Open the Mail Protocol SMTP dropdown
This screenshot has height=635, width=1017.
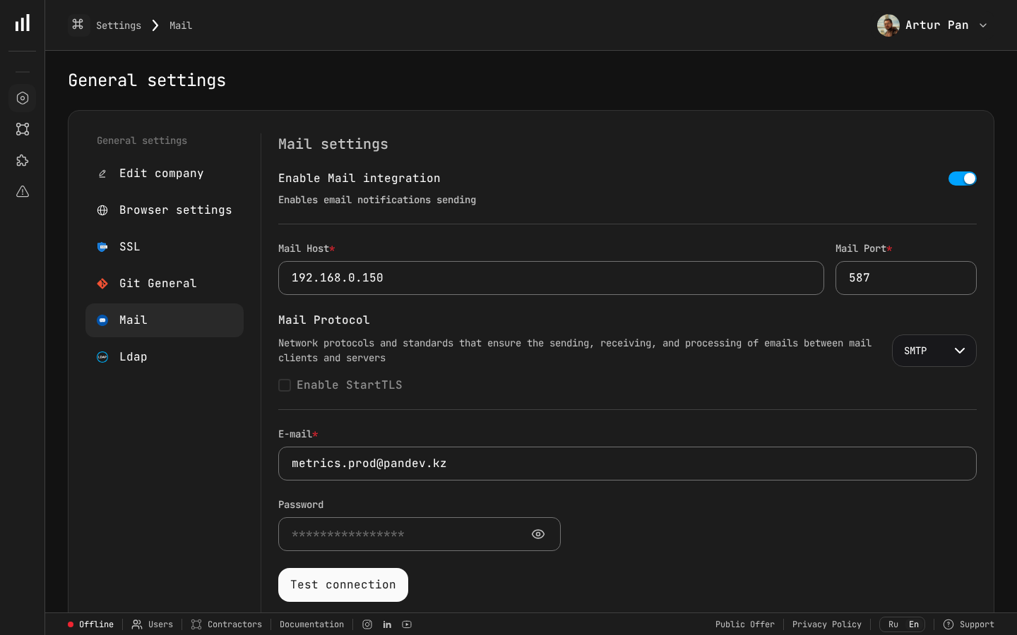(x=934, y=351)
